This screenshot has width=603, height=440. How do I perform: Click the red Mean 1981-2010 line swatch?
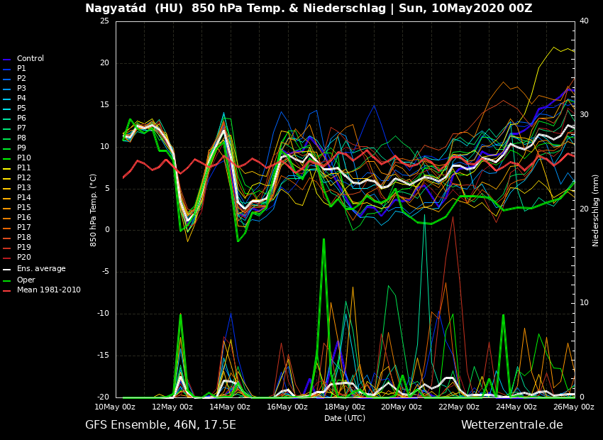click(7, 291)
